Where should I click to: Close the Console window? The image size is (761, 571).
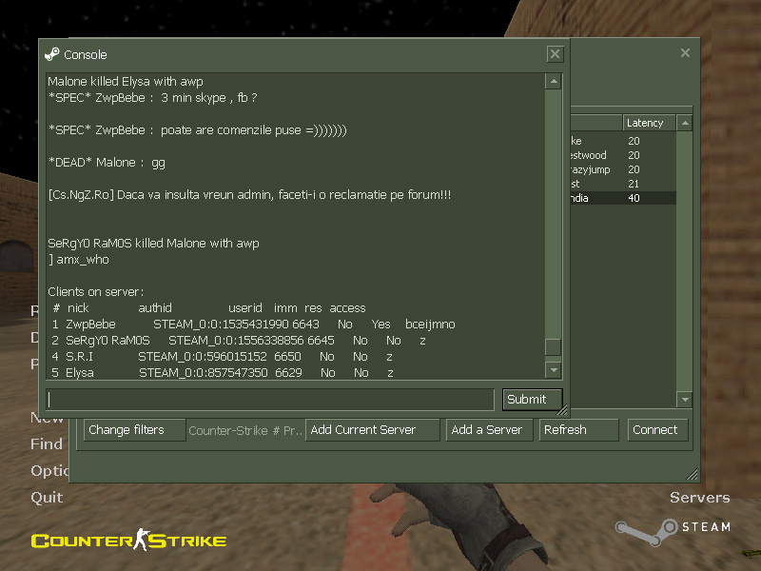556,54
